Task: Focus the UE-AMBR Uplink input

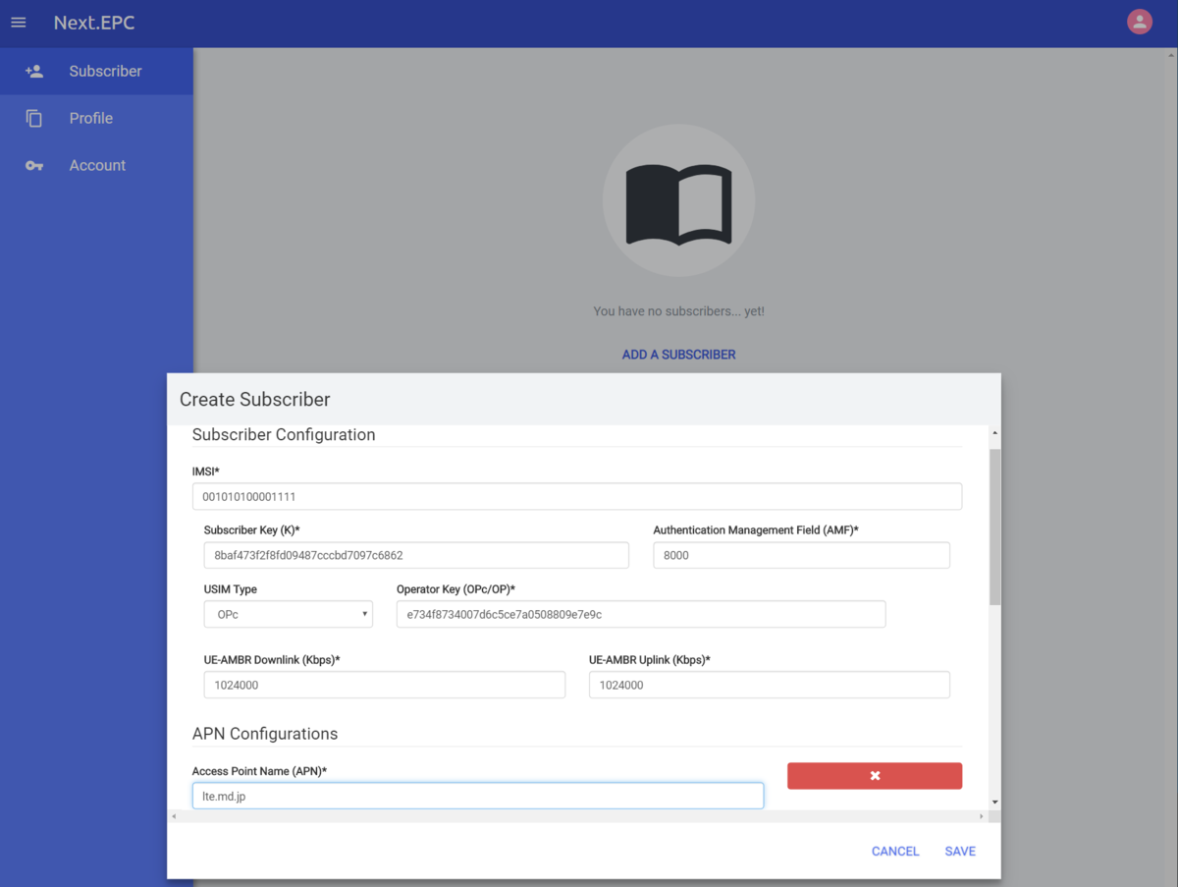Action: tap(770, 685)
